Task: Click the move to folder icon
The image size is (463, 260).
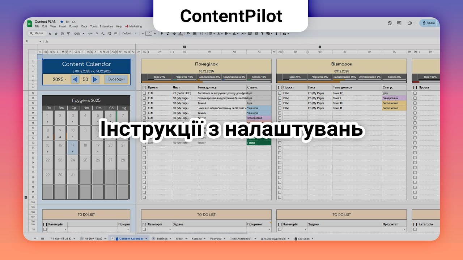Action: 68,22
